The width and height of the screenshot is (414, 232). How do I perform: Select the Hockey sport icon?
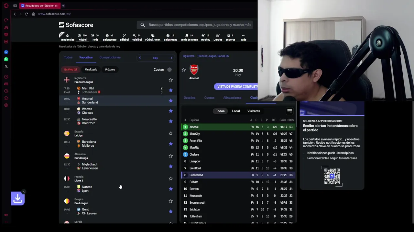205,37
